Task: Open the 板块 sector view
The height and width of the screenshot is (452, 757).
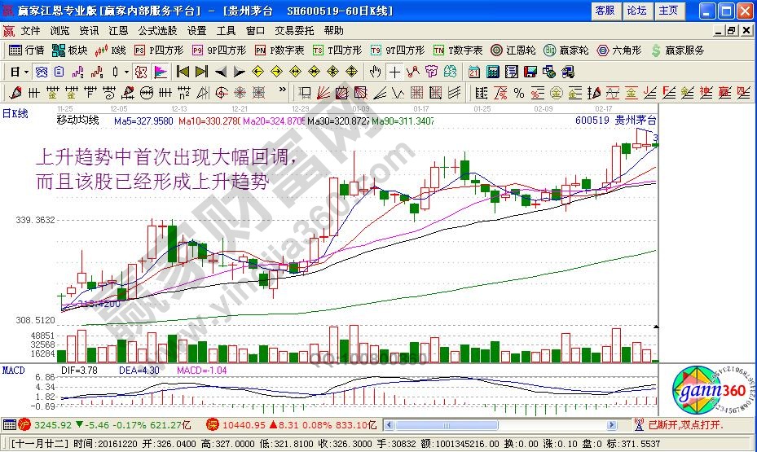Action: point(70,50)
